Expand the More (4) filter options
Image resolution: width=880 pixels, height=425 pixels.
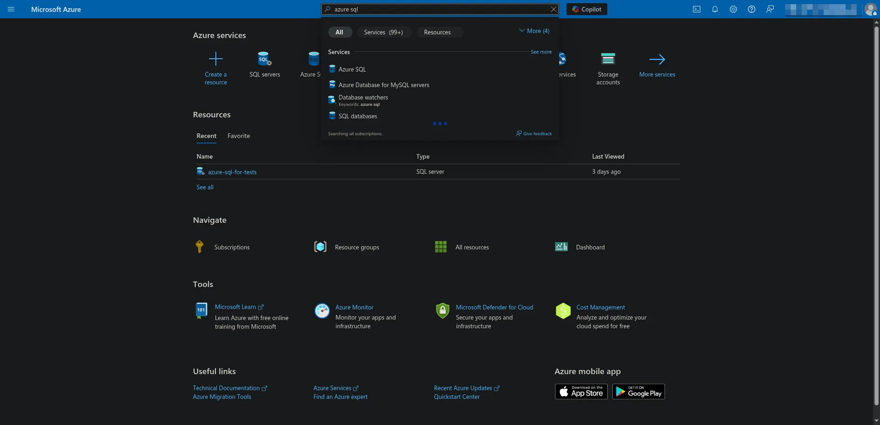pos(534,31)
